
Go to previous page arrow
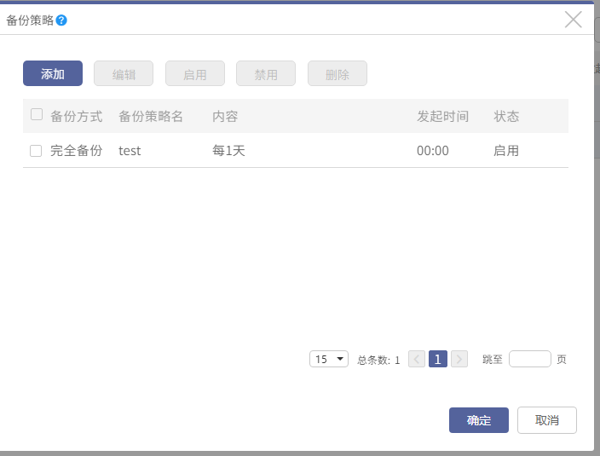[x=417, y=359]
